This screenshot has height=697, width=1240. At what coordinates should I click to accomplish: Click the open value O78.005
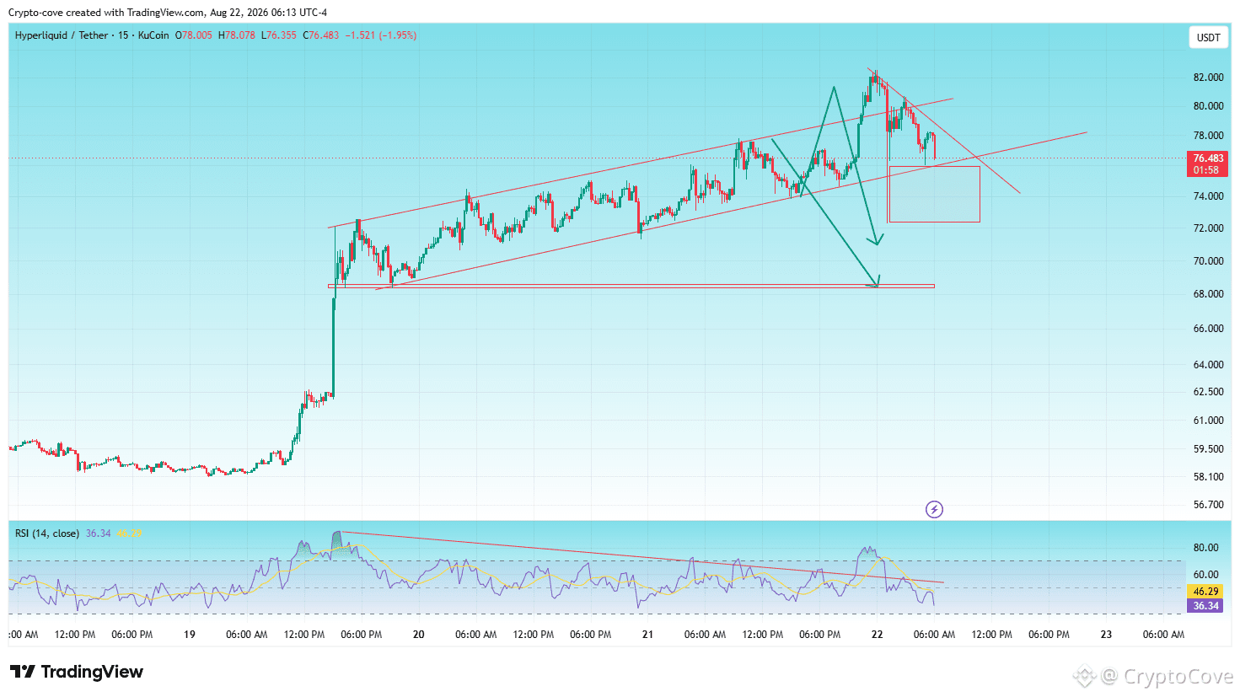pos(194,35)
